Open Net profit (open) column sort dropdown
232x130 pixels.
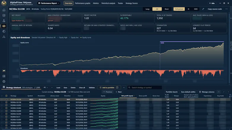(x=134, y=96)
